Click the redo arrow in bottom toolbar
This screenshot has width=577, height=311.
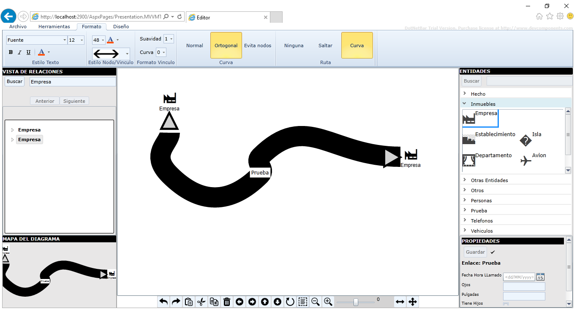tap(176, 302)
